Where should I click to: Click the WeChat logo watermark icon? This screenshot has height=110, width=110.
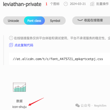click(77, 105)
